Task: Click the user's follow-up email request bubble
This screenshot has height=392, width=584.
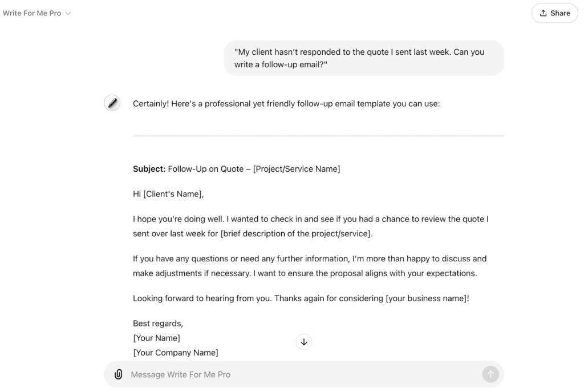Action: 363,58
